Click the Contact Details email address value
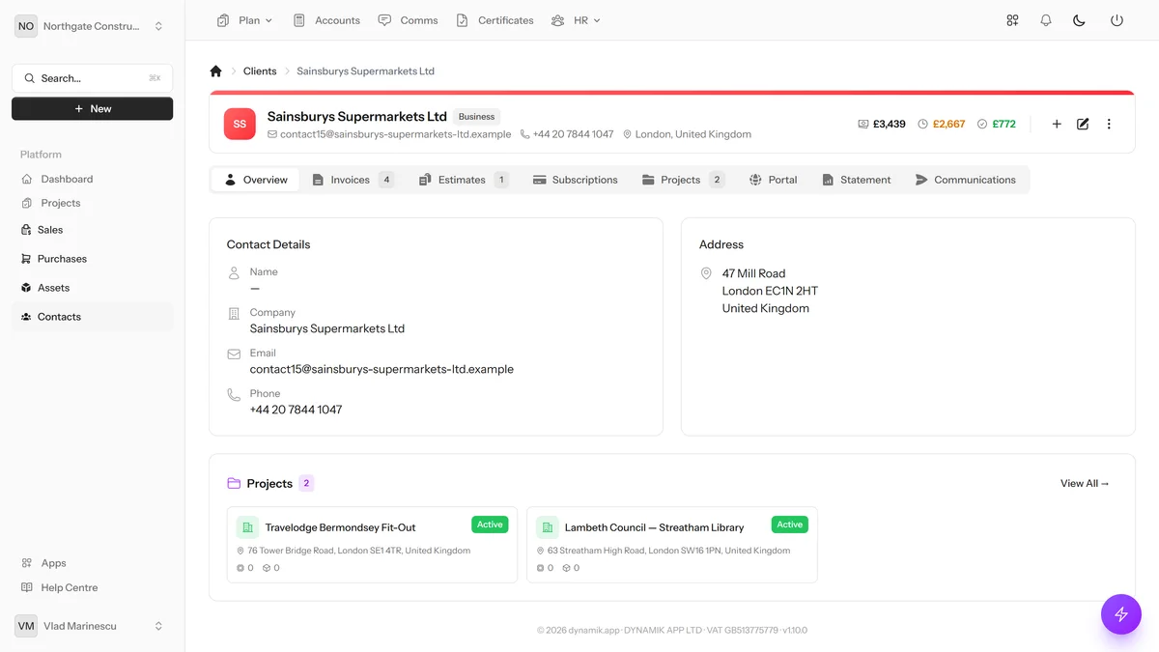Screen dimensions: 1159x652 click(x=382, y=369)
